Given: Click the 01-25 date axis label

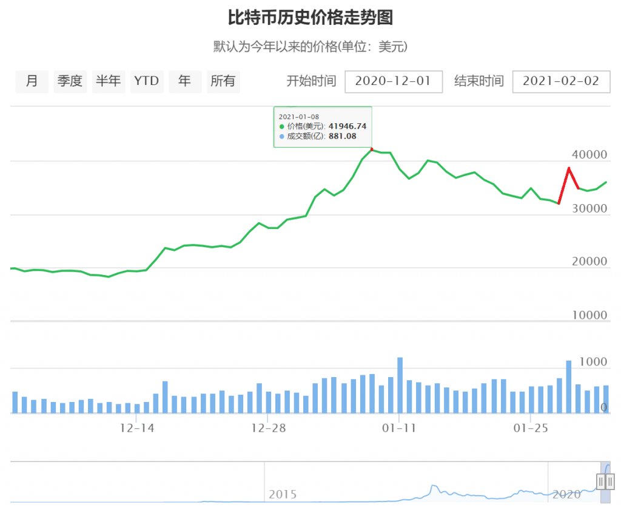Looking at the screenshot, I should point(531,428).
